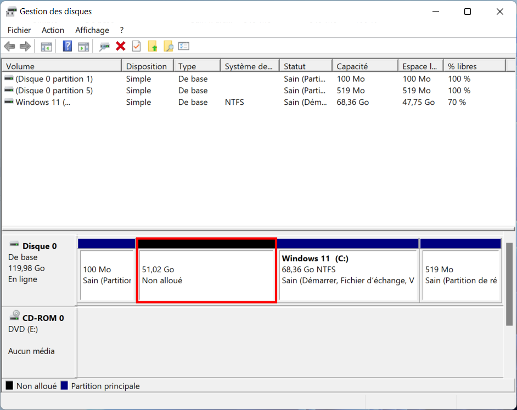Click the Disk Management title bar icon

point(11,12)
